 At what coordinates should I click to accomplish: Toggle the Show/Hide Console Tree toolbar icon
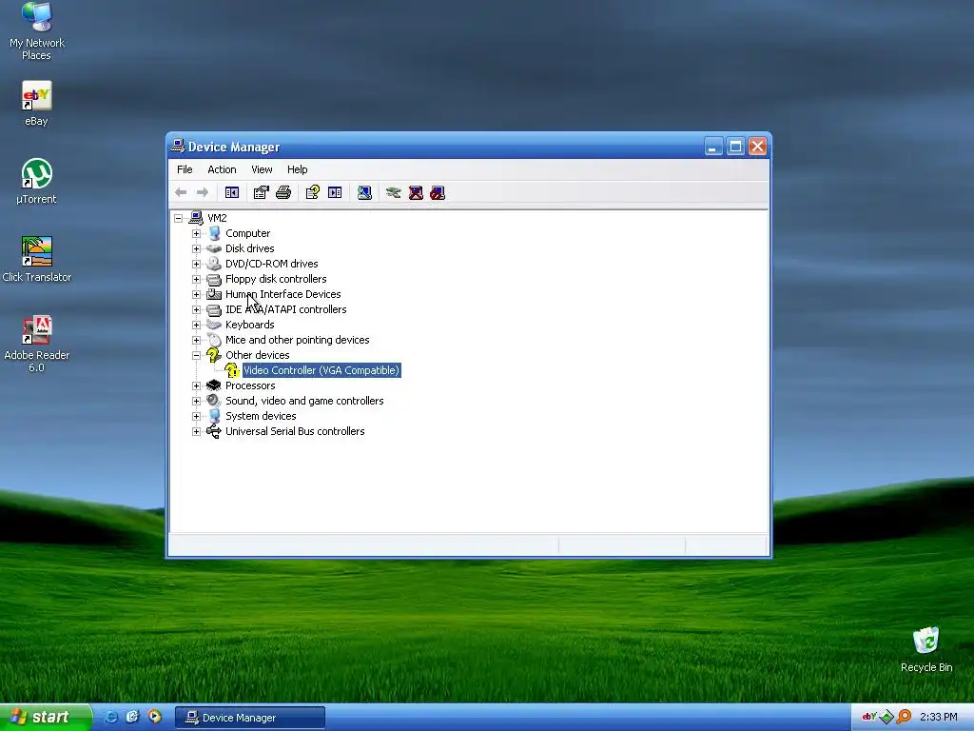point(232,192)
